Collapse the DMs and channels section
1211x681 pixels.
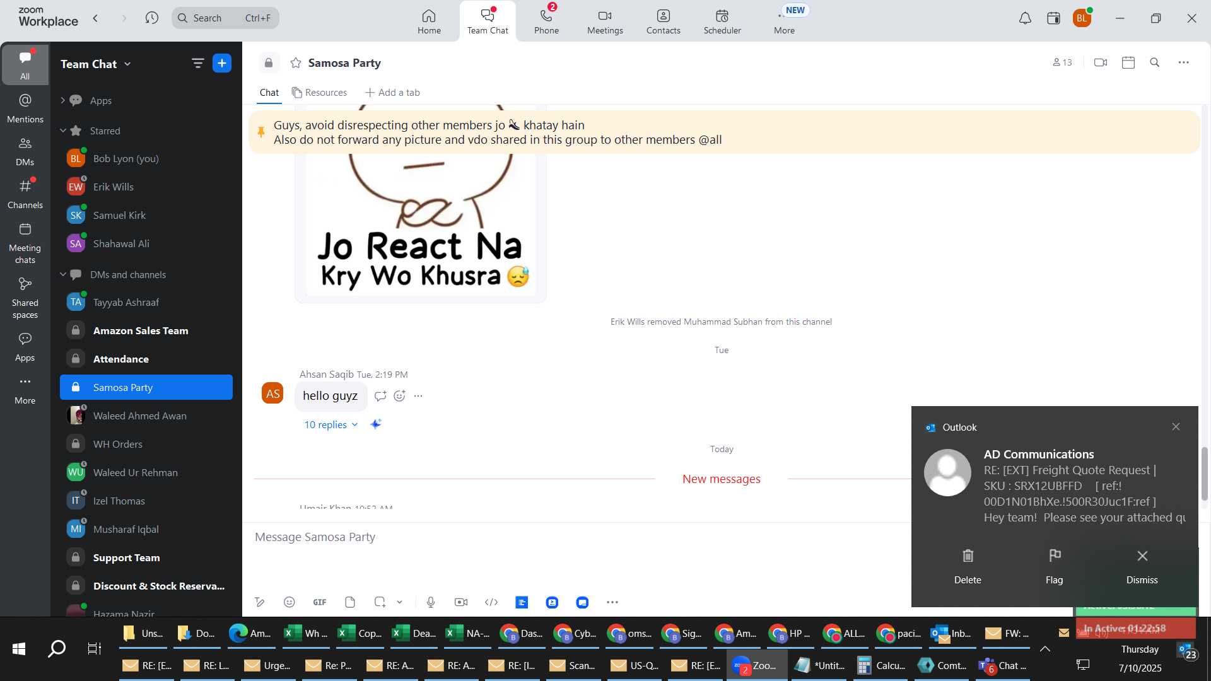[62, 274]
